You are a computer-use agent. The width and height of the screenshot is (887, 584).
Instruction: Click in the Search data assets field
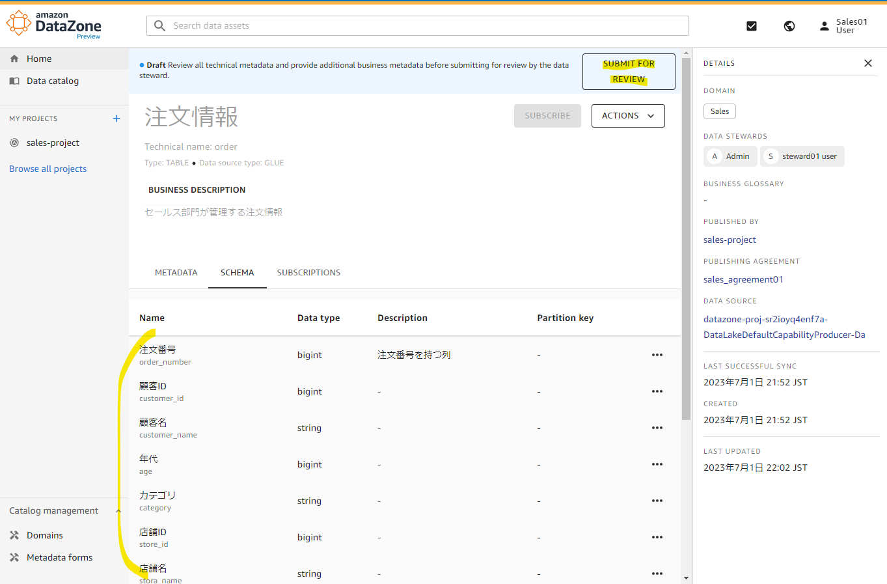[x=417, y=26]
